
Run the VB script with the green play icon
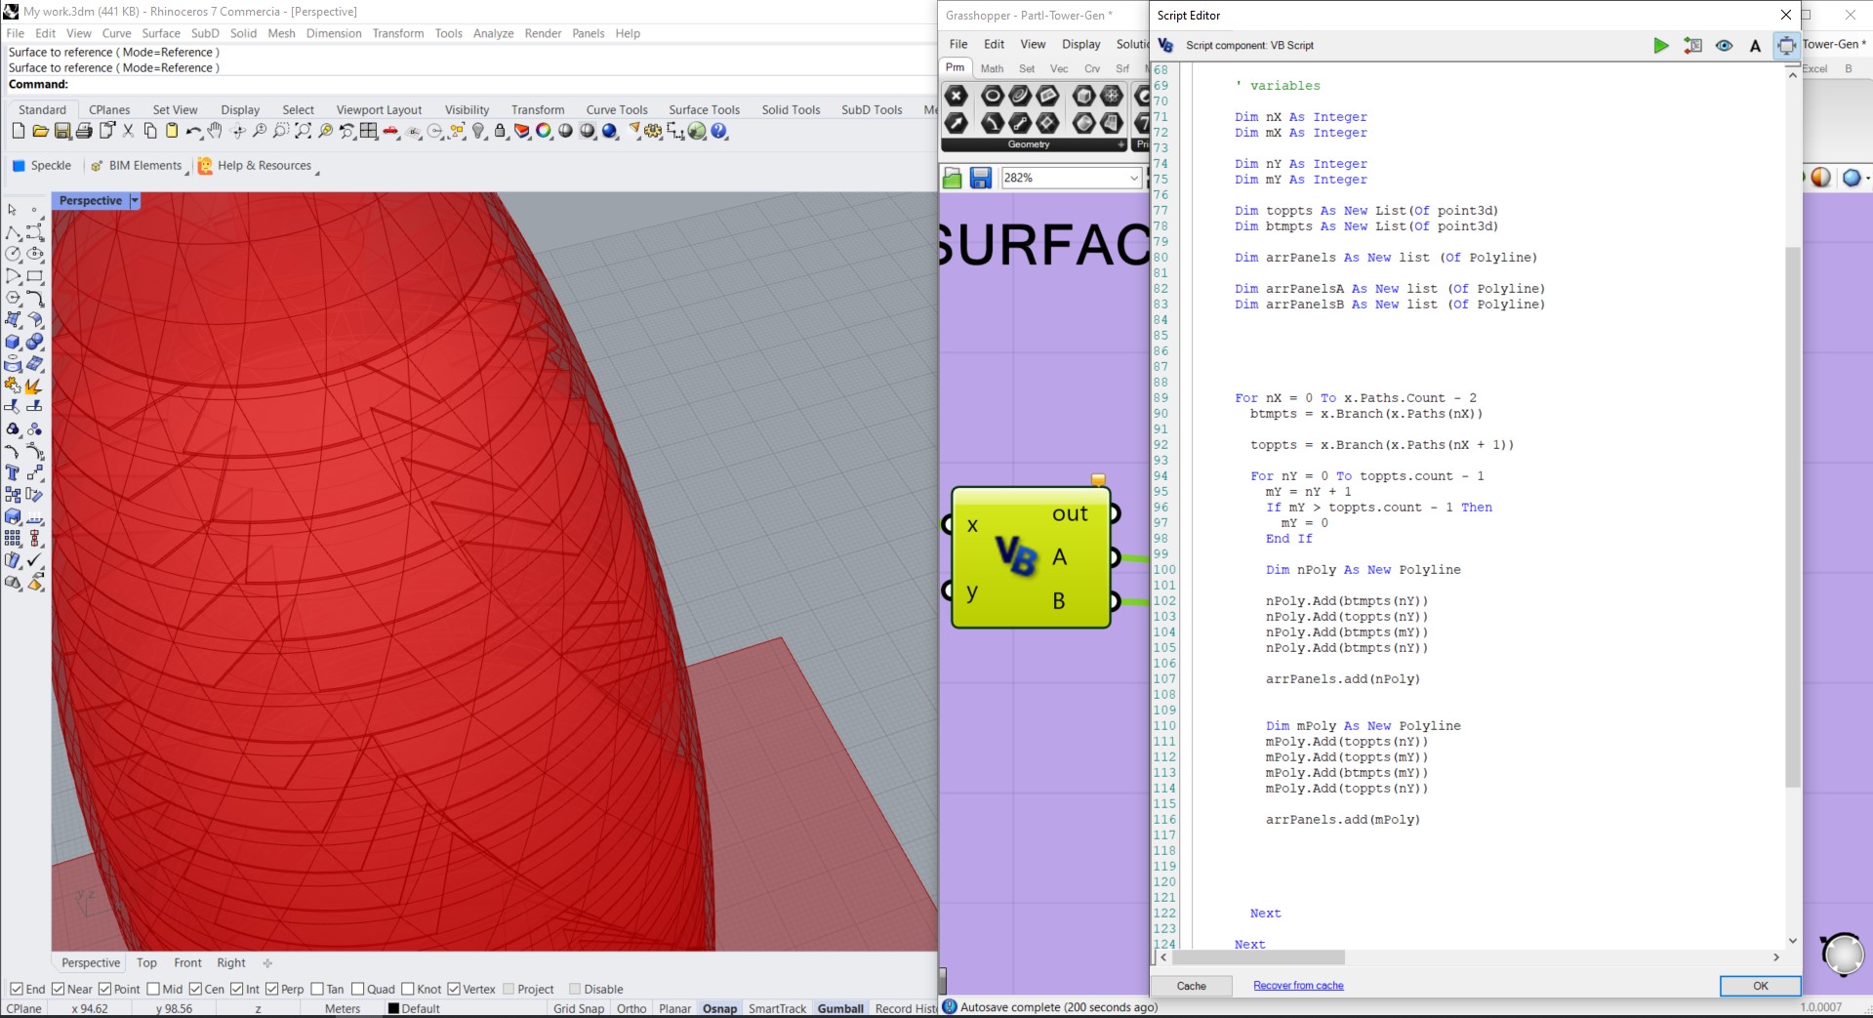(x=1660, y=45)
